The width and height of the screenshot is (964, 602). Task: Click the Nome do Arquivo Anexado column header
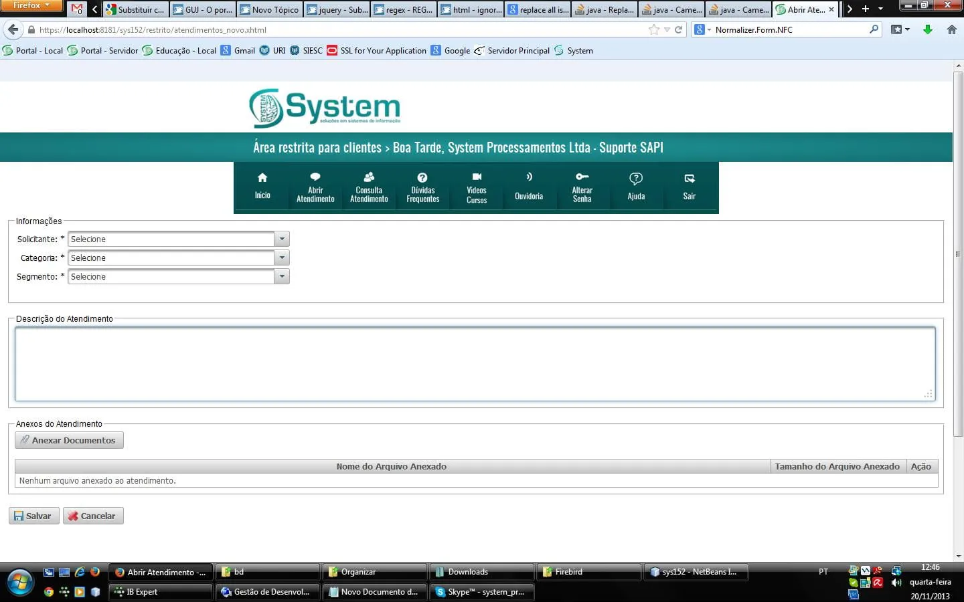pos(392,466)
